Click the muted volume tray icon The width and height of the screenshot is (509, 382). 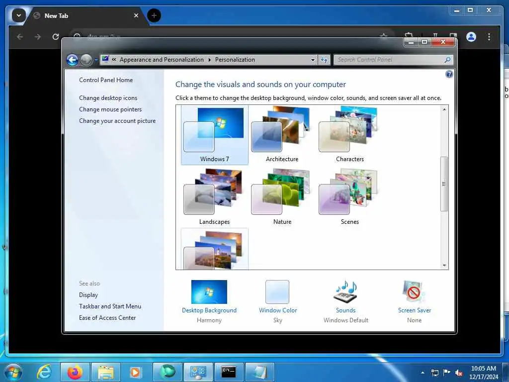pos(459,373)
